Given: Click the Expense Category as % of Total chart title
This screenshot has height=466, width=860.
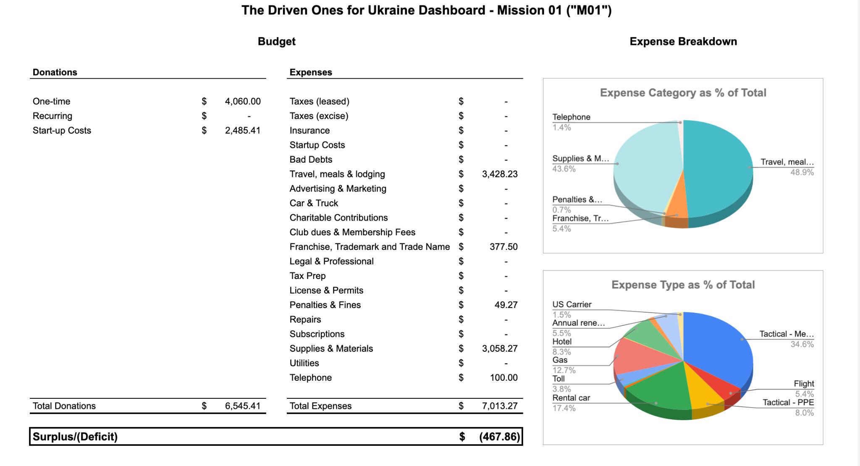Looking at the screenshot, I should tap(683, 93).
